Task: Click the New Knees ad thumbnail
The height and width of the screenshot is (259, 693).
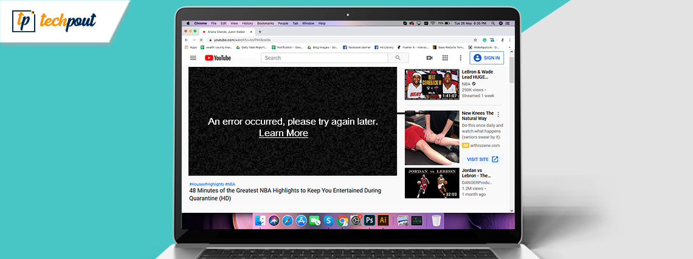Action: point(432,137)
